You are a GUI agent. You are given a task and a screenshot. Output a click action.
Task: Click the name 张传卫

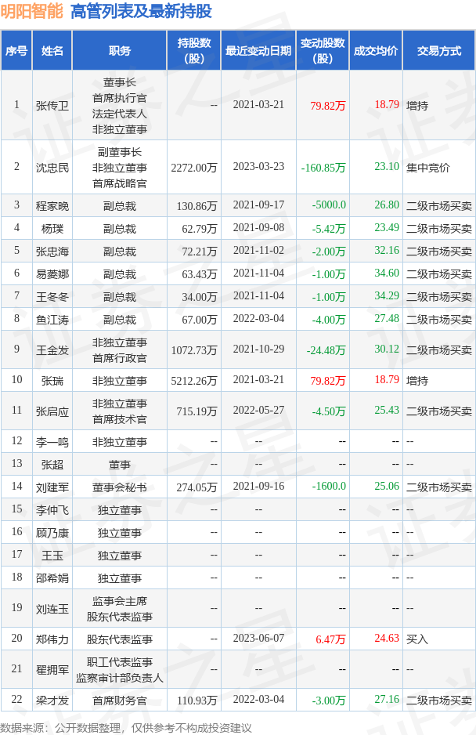point(52,106)
